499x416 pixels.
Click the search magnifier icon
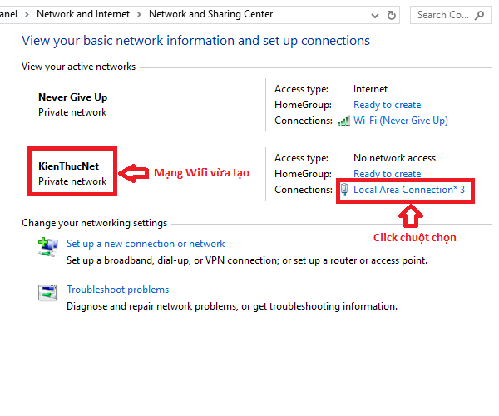482,14
